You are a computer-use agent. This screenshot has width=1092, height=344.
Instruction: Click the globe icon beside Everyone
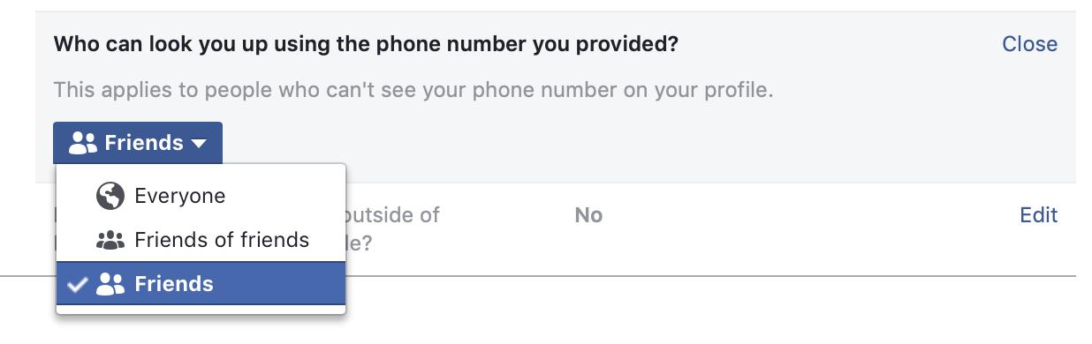(110, 197)
